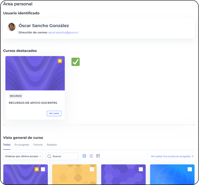Open options menu on first purple wave card

click(x=43, y=169)
